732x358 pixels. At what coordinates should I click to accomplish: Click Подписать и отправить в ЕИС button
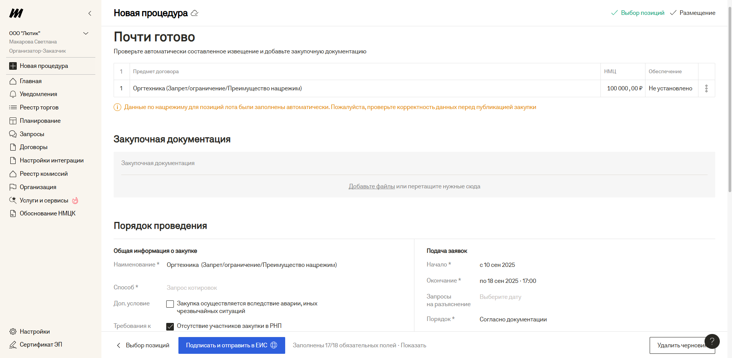(231, 345)
